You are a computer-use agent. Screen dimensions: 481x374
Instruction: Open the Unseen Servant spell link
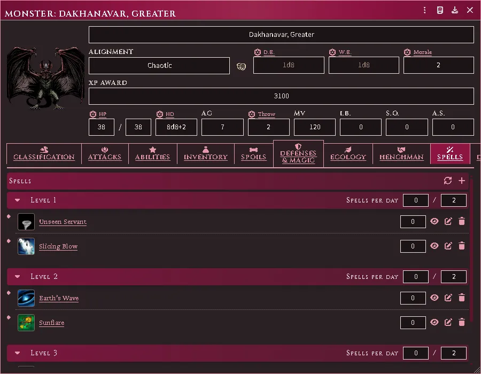coord(63,222)
